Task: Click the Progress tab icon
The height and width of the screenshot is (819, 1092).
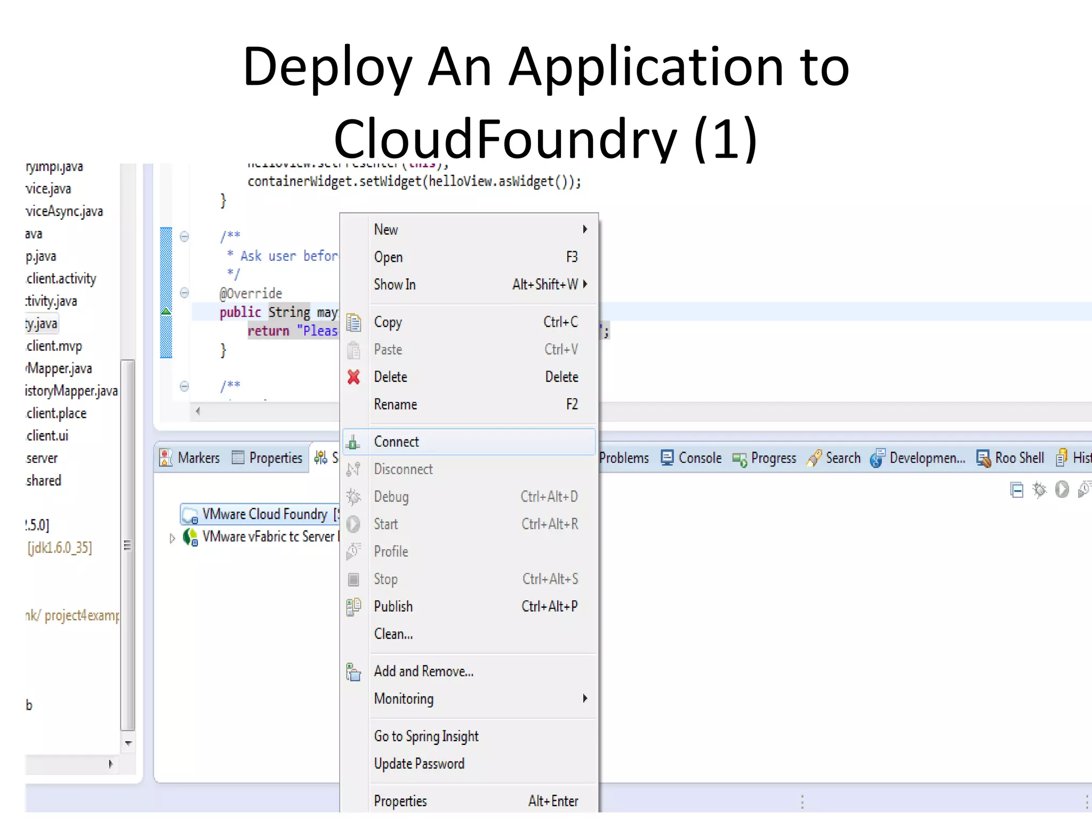Action: pyautogui.click(x=740, y=459)
